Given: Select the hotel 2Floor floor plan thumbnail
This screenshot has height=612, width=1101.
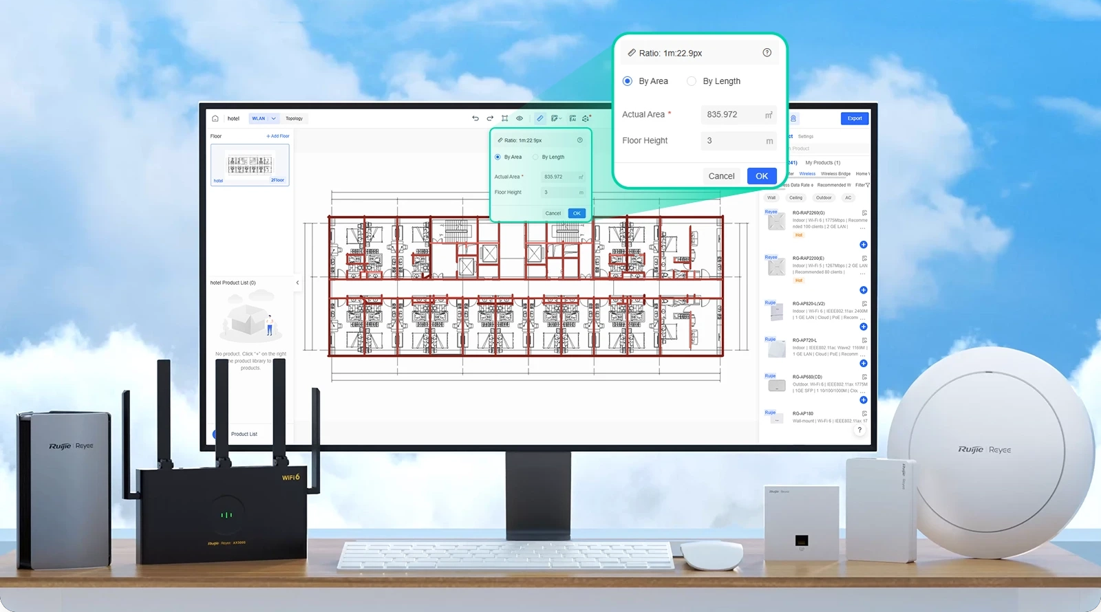Looking at the screenshot, I should pos(250,165).
